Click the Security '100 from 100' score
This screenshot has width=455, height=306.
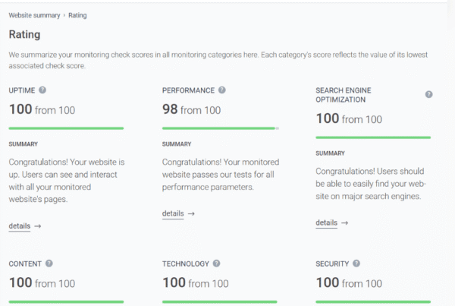[x=349, y=282]
